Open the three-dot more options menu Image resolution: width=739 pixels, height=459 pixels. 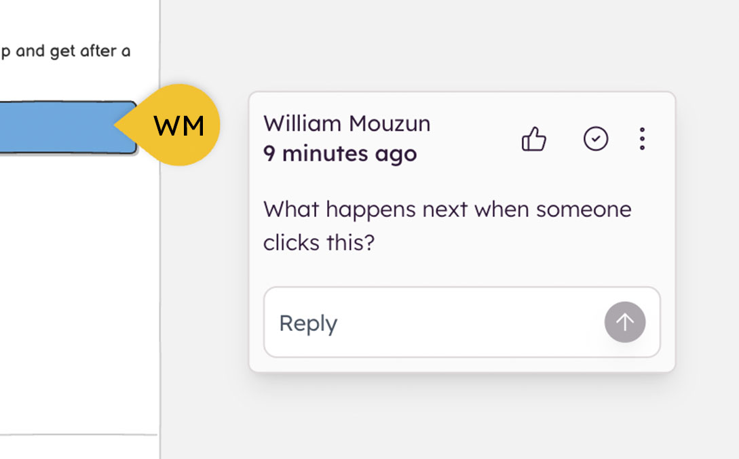[x=642, y=140]
